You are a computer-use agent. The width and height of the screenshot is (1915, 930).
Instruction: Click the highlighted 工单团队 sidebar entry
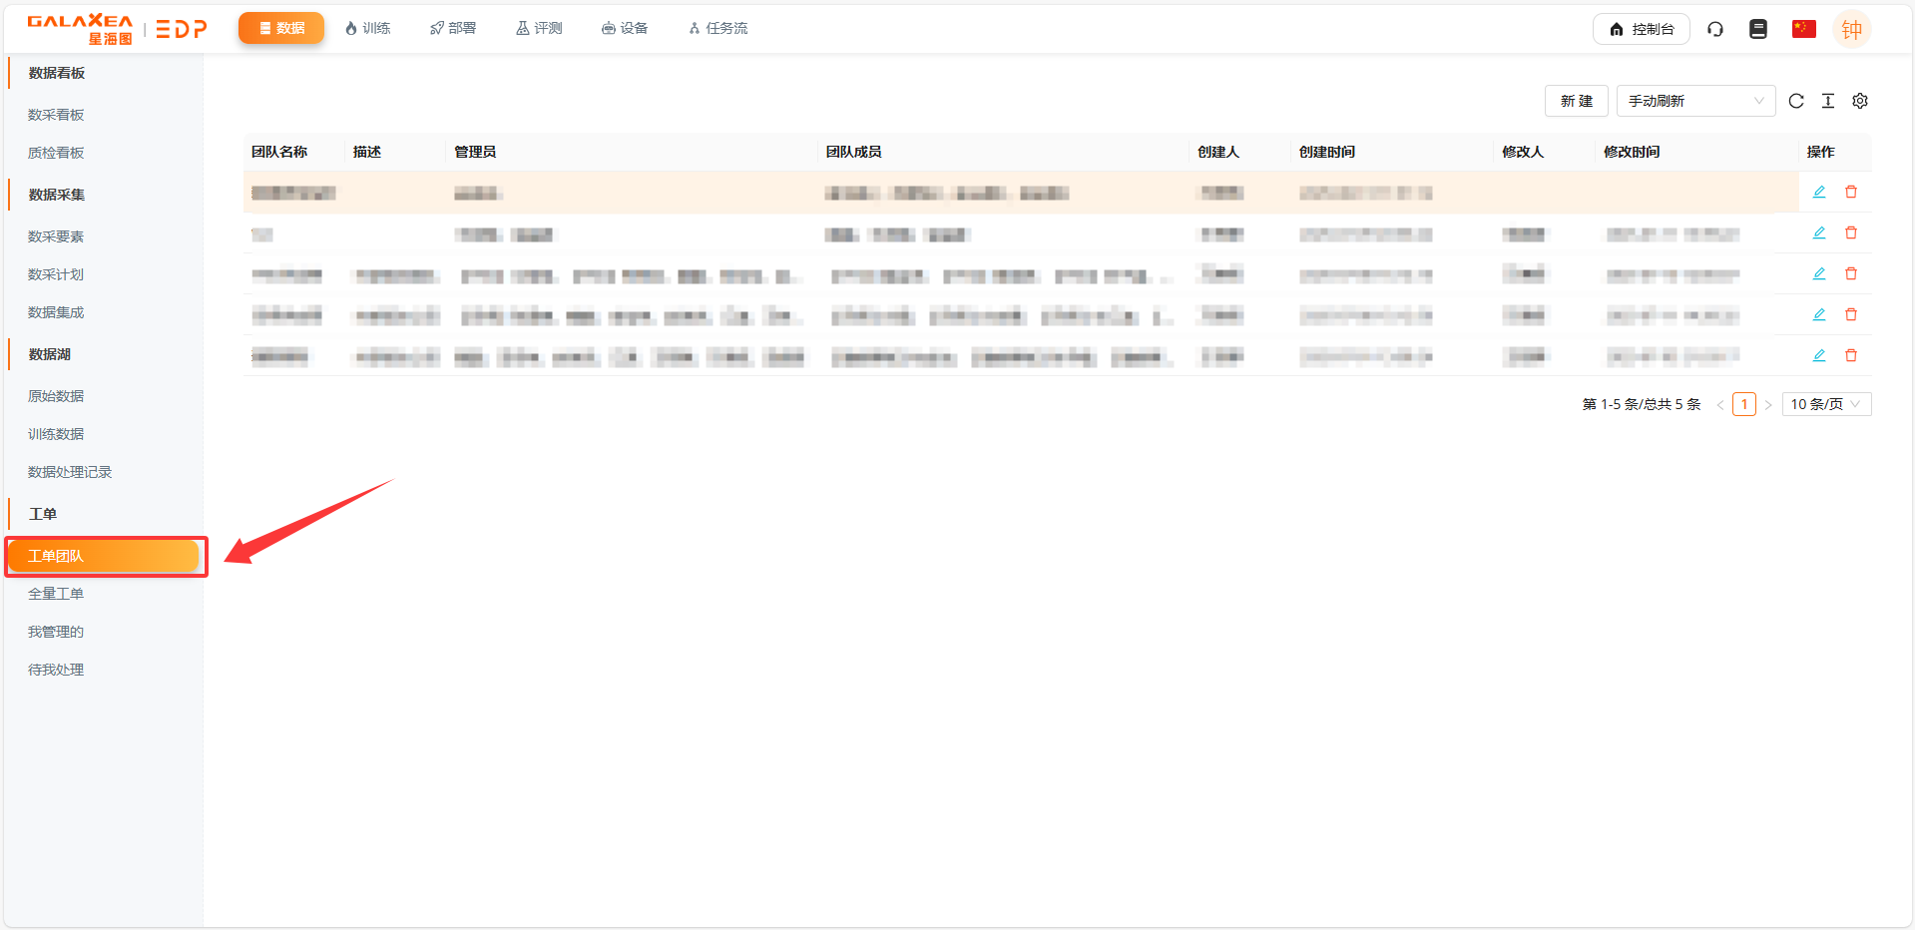[x=105, y=556]
